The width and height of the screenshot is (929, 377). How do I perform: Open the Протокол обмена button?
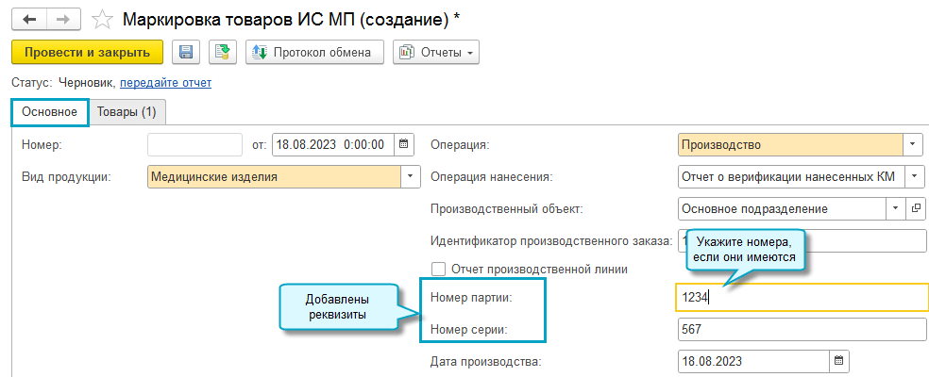point(314,53)
